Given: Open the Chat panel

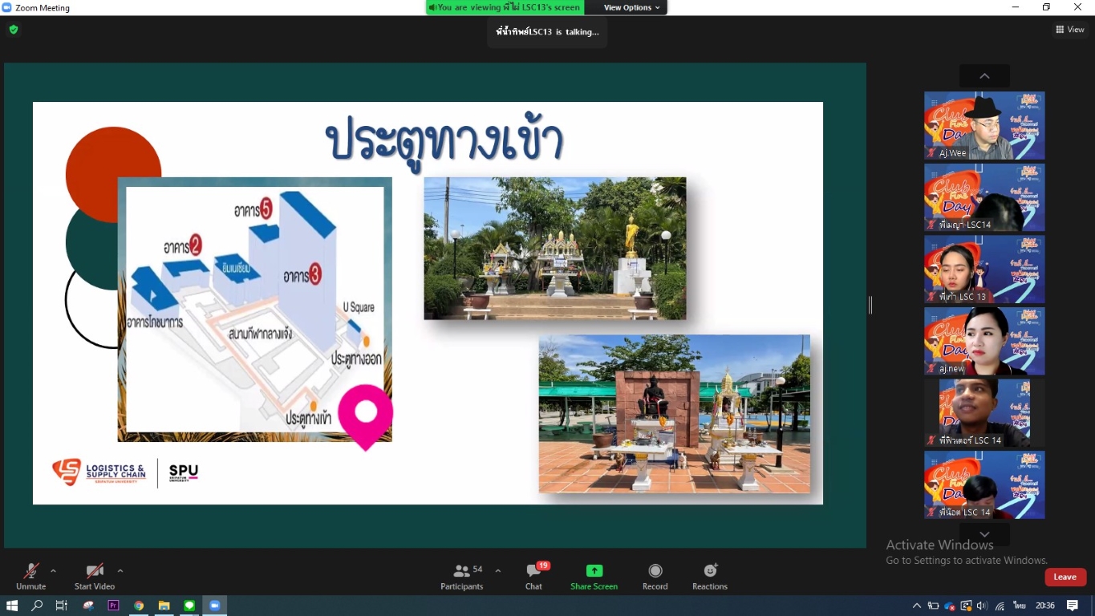Looking at the screenshot, I should 534,576.
